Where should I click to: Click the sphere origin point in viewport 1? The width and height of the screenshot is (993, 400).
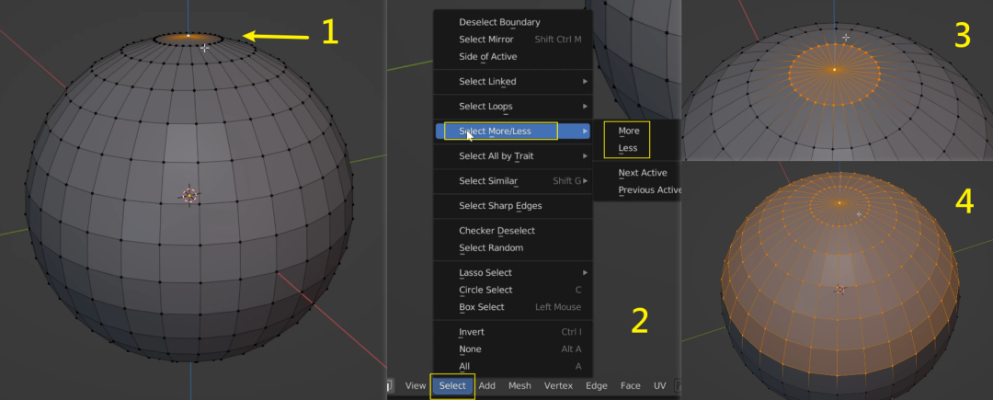pyautogui.click(x=189, y=196)
